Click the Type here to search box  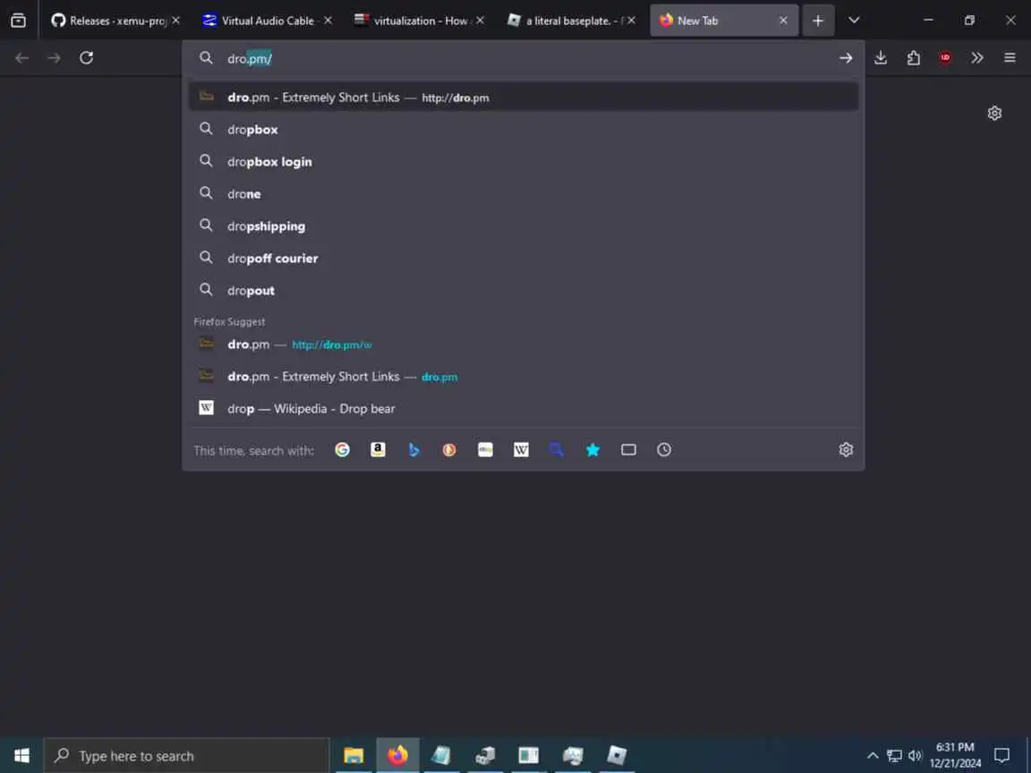click(x=186, y=756)
